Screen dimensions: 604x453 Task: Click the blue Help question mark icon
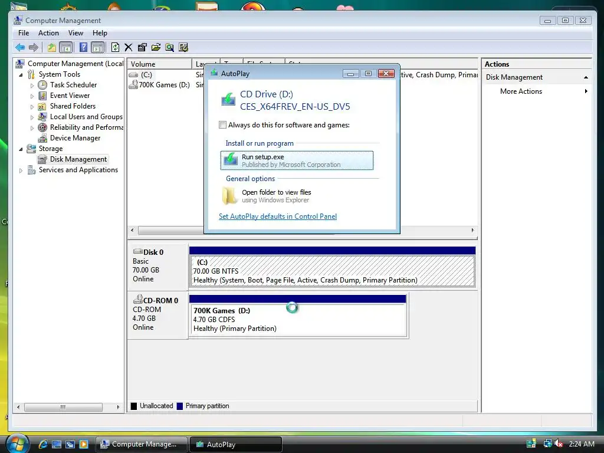(x=83, y=47)
